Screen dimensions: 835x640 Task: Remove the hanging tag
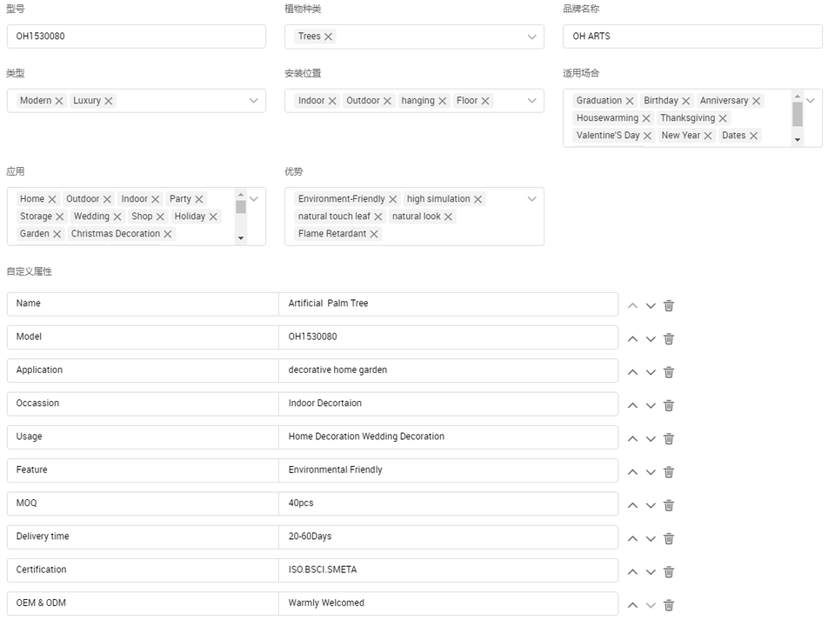click(x=442, y=101)
